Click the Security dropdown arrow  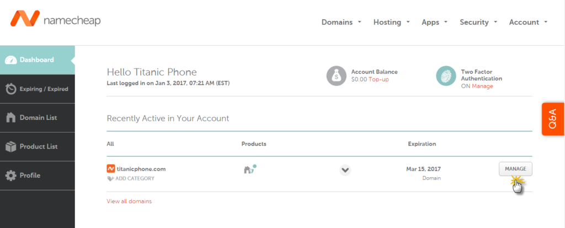point(495,22)
